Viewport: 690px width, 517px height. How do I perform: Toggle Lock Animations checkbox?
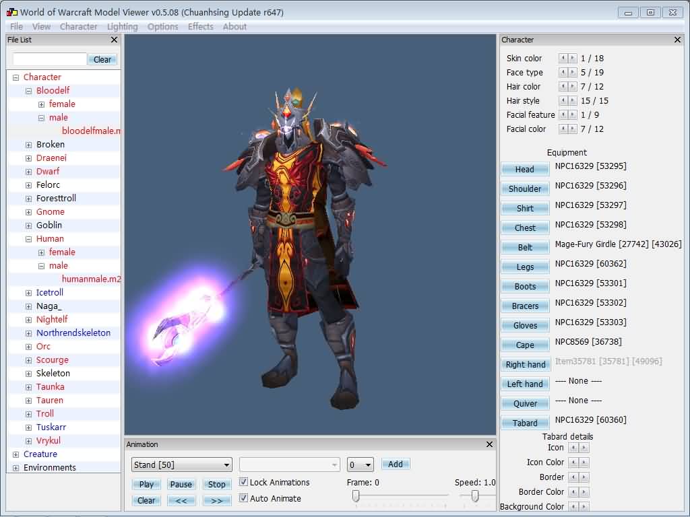243,482
